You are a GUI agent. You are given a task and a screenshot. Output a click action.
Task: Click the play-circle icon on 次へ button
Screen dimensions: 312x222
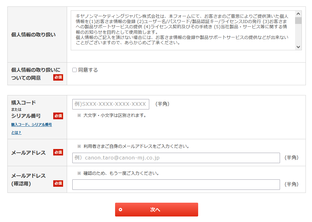point(120,209)
